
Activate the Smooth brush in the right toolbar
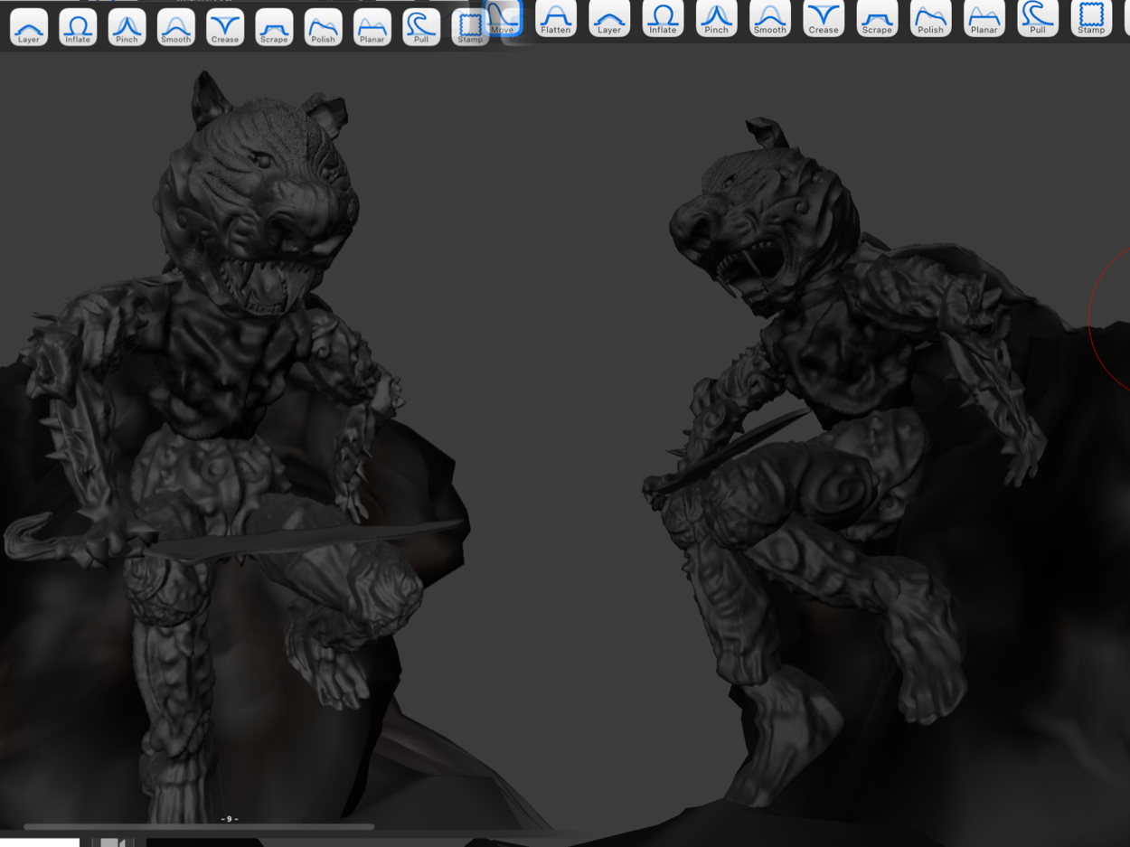[x=769, y=18]
